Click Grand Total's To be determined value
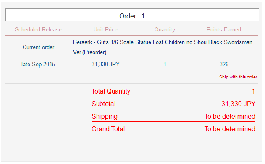Screen dimensions: 265x164 [x=230, y=129]
